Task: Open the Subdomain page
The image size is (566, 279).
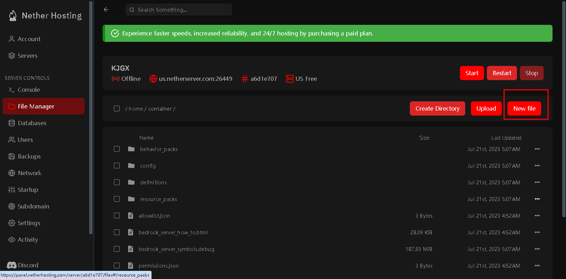Action: pos(43,206)
